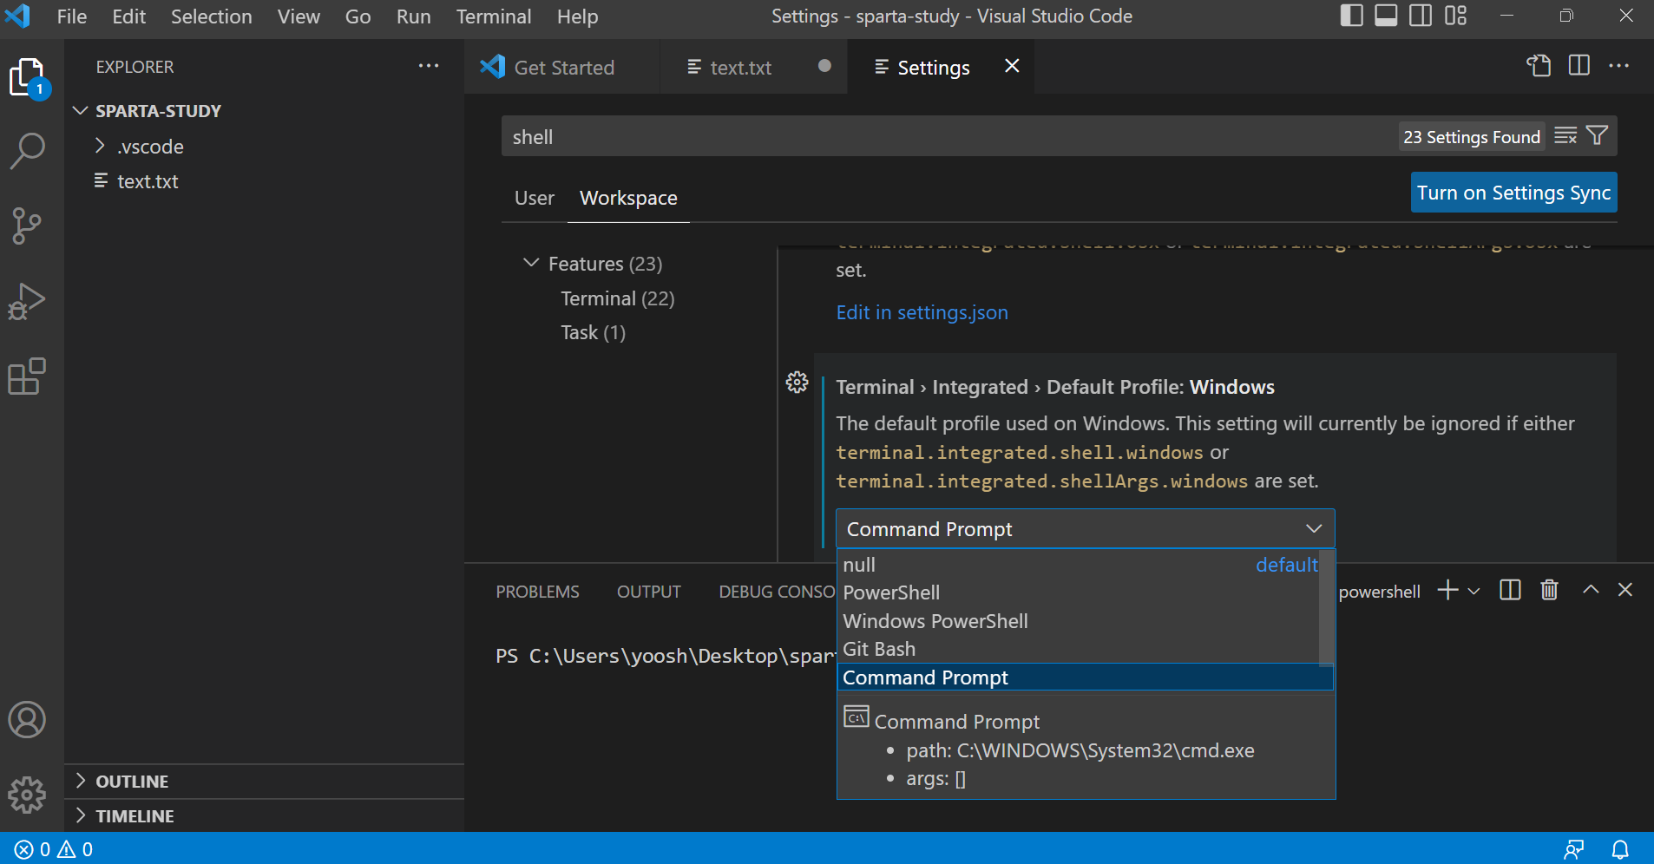Split the editor to the right
1654x864 pixels.
point(1579,66)
